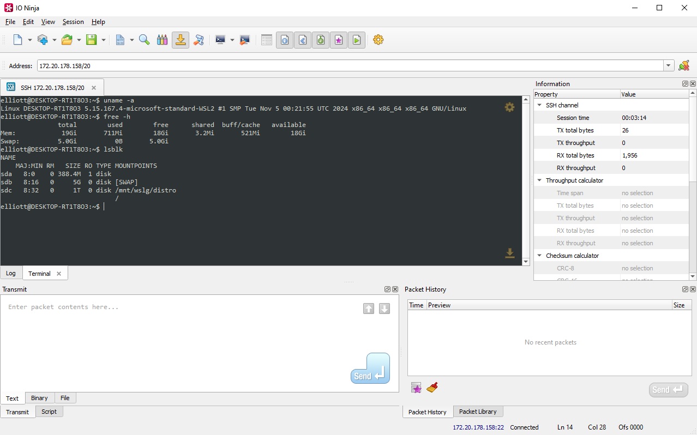Image resolution: width=697 pixels, height=435 pixels.
Task: Switch to the Binary transmit tab
Action: click(x=39, y=398)
